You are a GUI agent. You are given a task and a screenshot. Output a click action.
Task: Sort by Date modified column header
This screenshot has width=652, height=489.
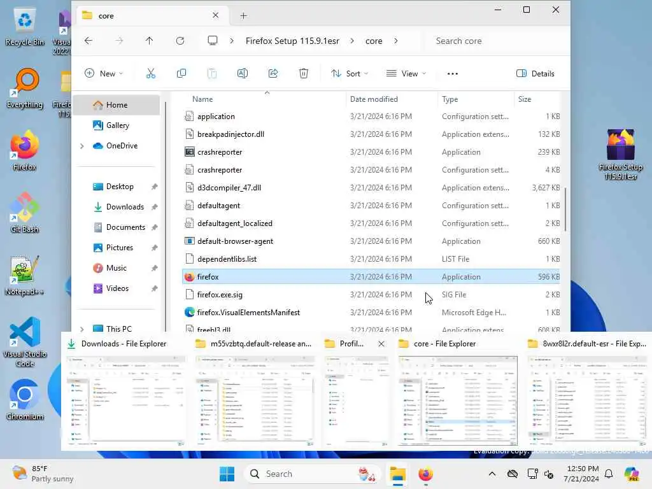pos(392,99)
